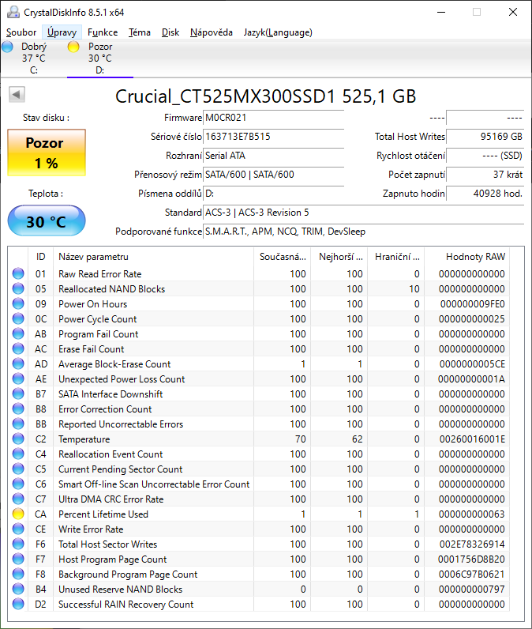Viewport: 532px width, 629px height.
Task: Click status icon of Raw Read Error Rate
Action: (18, 273)
